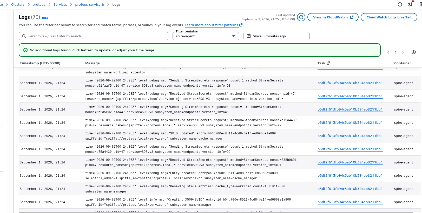Viewport: 422px width, 213px height.
Task: Go to next page of logs
Action: 403,52
